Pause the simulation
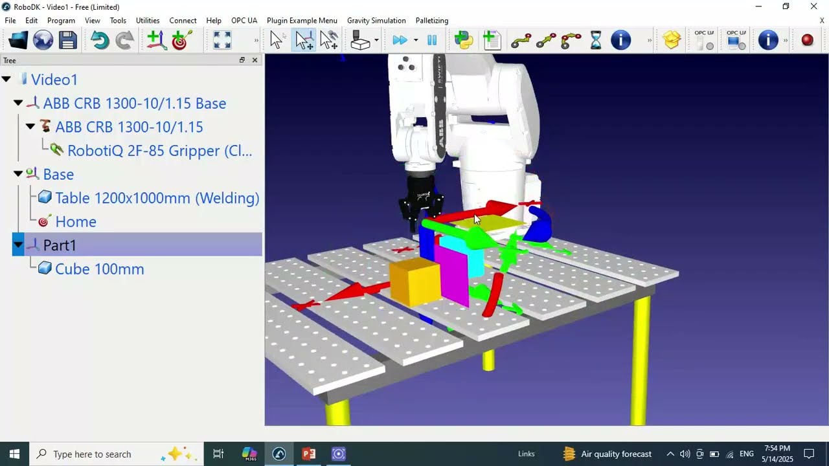The image size is (829, 466). [x=432, y=40]
